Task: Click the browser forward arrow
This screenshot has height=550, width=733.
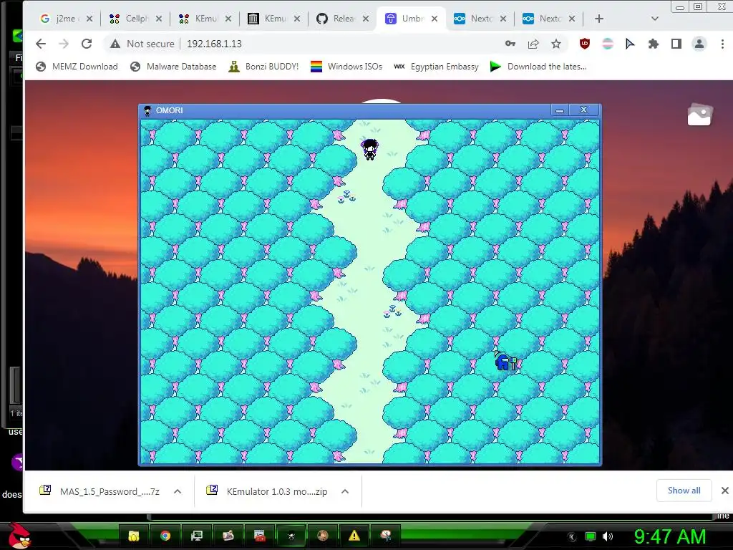Action: click(64, 44)
